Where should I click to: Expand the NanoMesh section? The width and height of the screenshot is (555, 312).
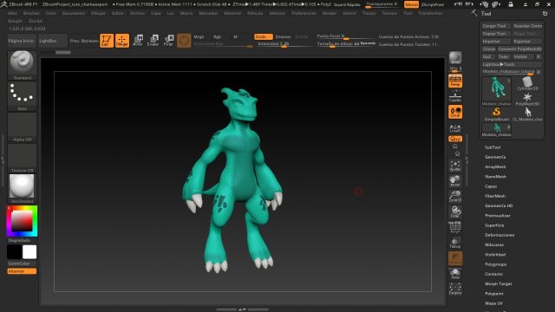(495, 177)
